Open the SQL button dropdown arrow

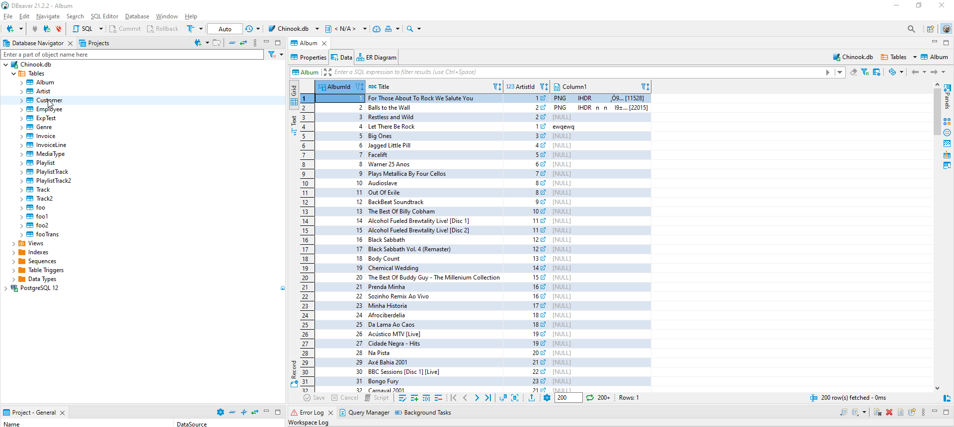point(101,29)
